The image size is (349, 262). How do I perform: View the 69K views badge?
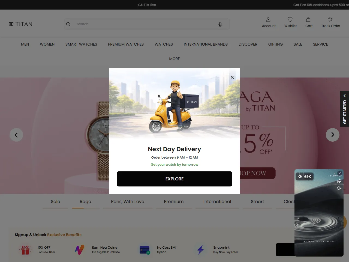[x=305, y=177]
